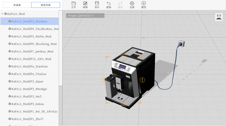Image resolution: width=226 pixels, height=126 pixels.
Task: Undo with the 撤销 icon
Action: click(x=109, y=5)
